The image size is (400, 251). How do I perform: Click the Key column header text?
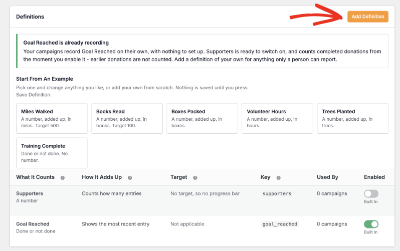(x=265, y=177)
